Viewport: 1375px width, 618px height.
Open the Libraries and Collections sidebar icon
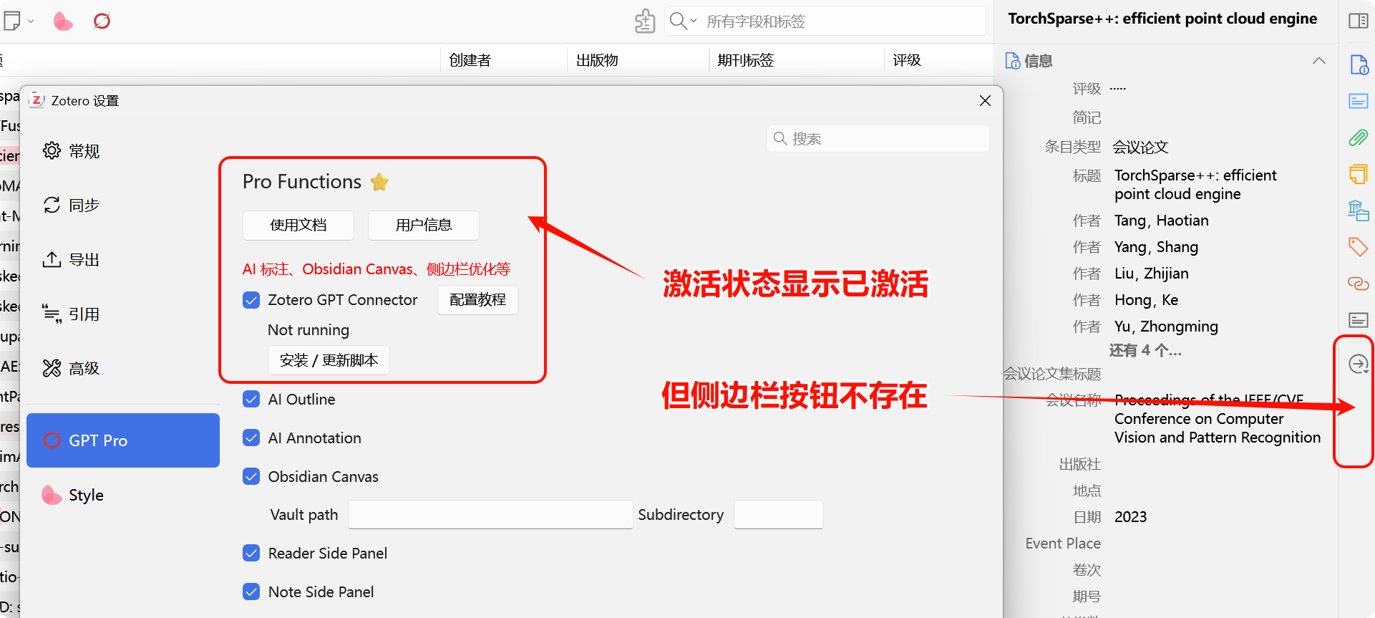(x=1358, y=211)
